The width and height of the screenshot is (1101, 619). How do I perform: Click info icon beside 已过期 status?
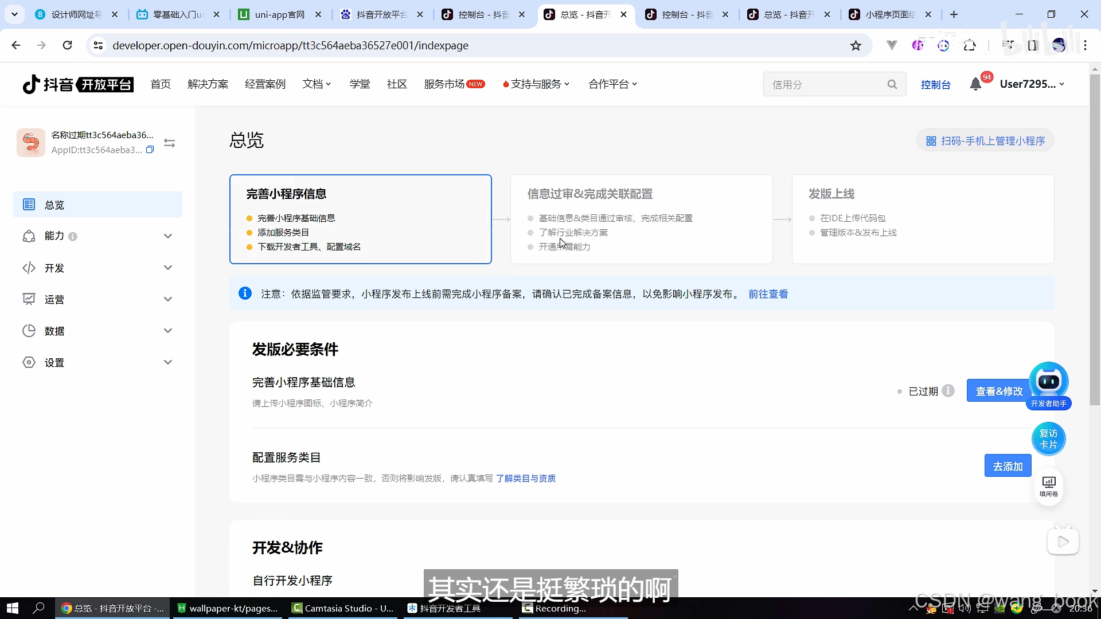pos(948,391)
